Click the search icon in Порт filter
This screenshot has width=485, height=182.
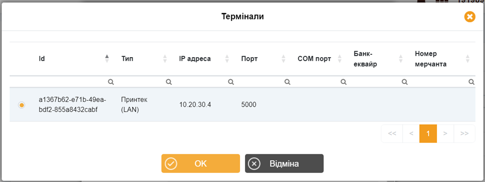(287, 82)
